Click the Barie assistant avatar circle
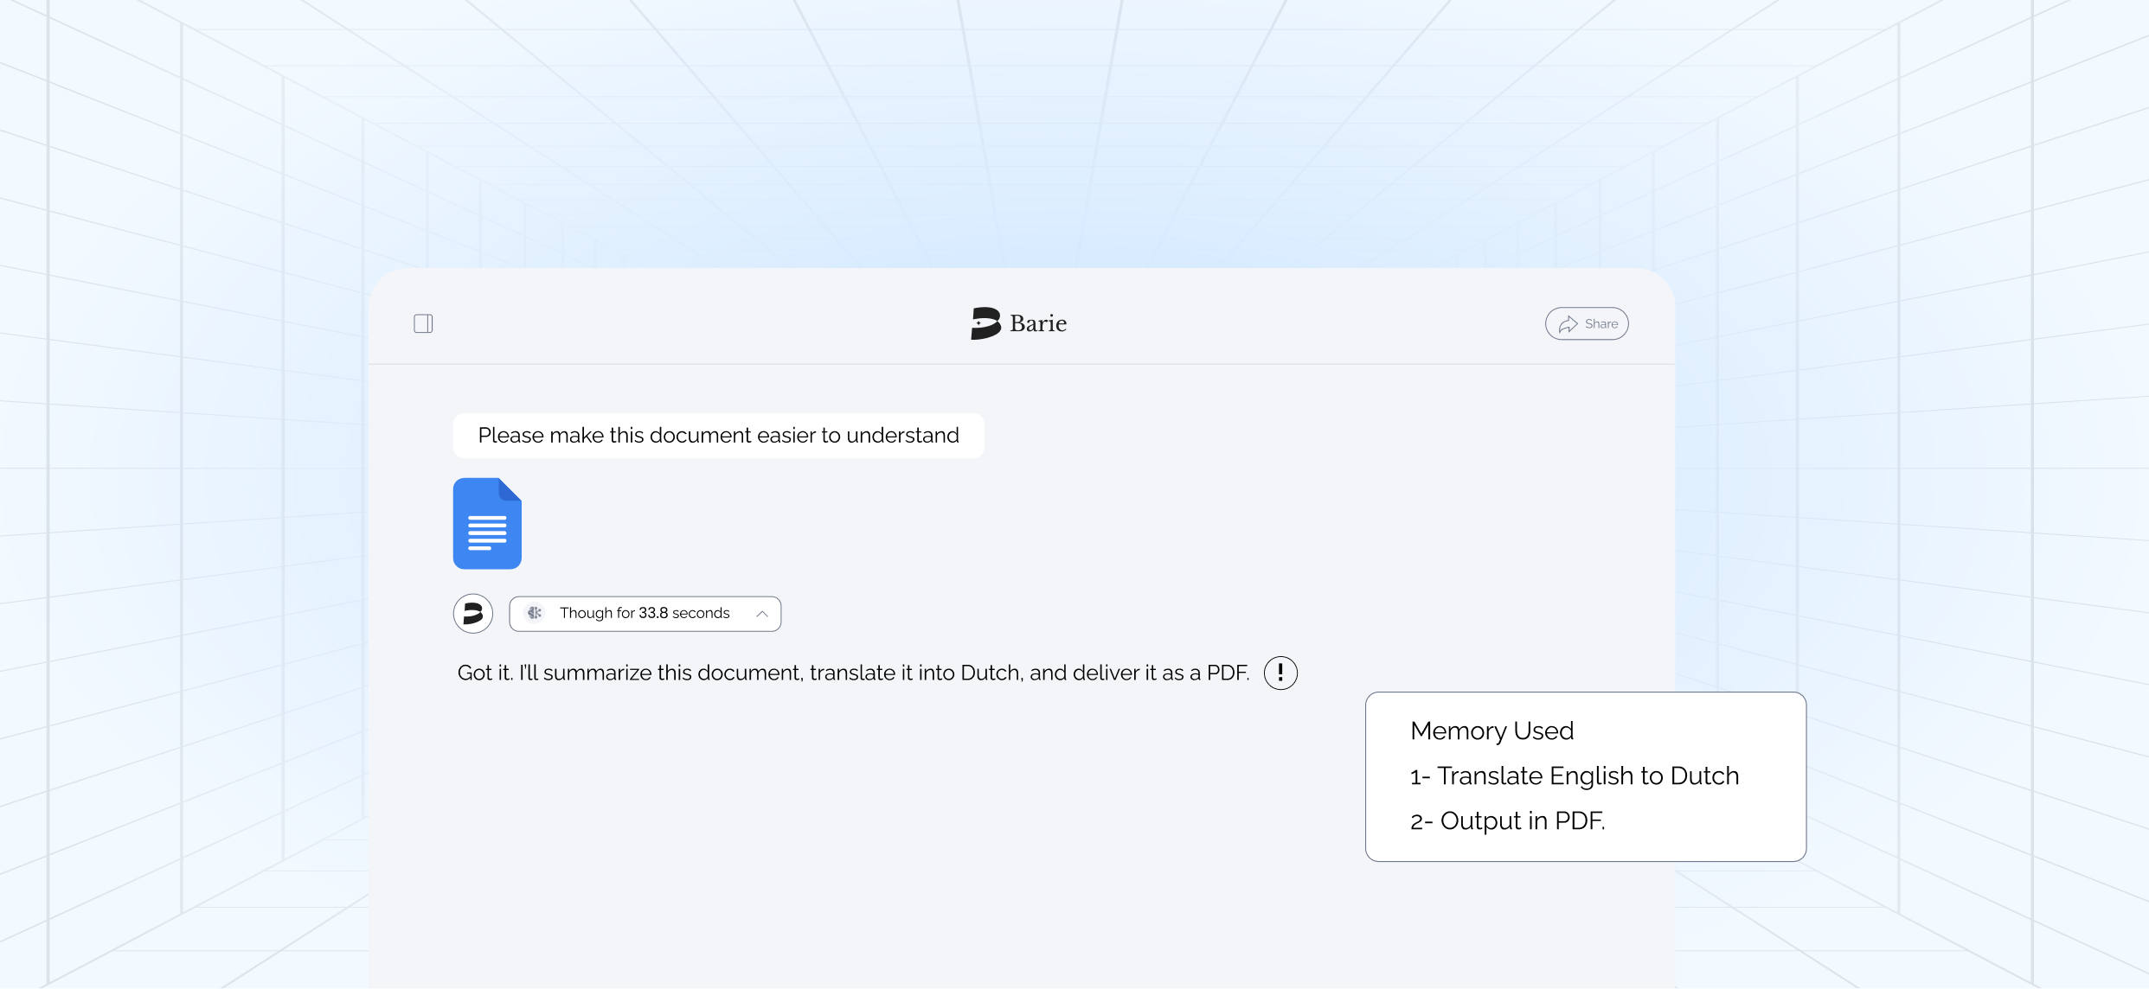Screen dimensions: 2149x989 tap(473, 614)
